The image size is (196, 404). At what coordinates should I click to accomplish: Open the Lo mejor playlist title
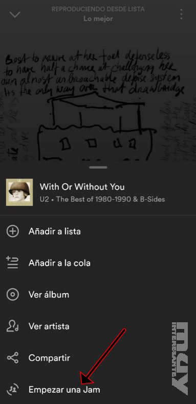[98, 19]
